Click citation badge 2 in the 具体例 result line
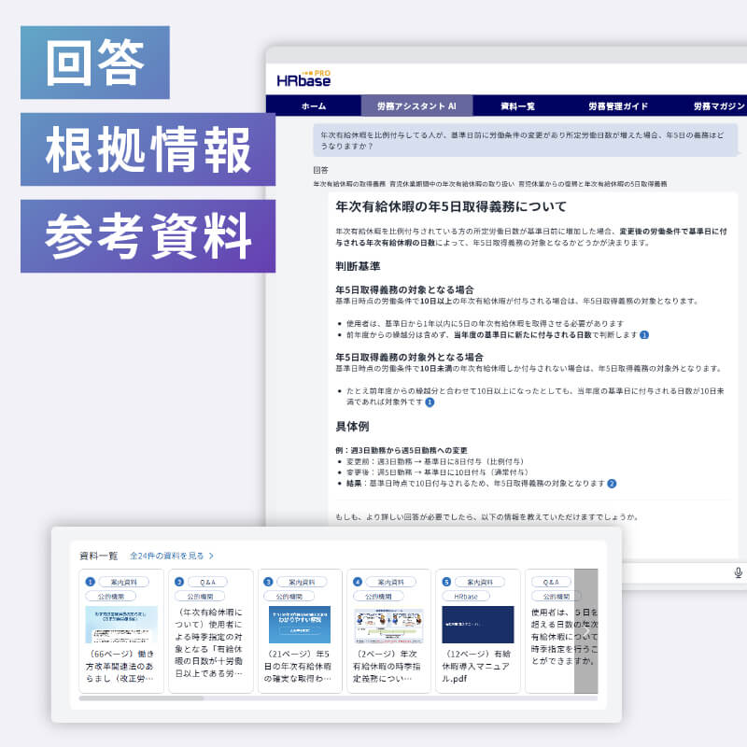 (x=612, y=484)
